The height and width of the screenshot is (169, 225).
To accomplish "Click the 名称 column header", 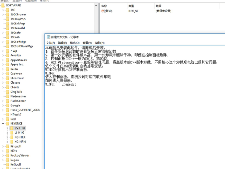I will click(x=104, y=6).
